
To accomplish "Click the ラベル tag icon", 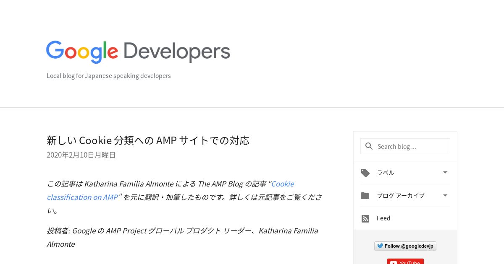I will pyautogui.click(x=365, y=173).
